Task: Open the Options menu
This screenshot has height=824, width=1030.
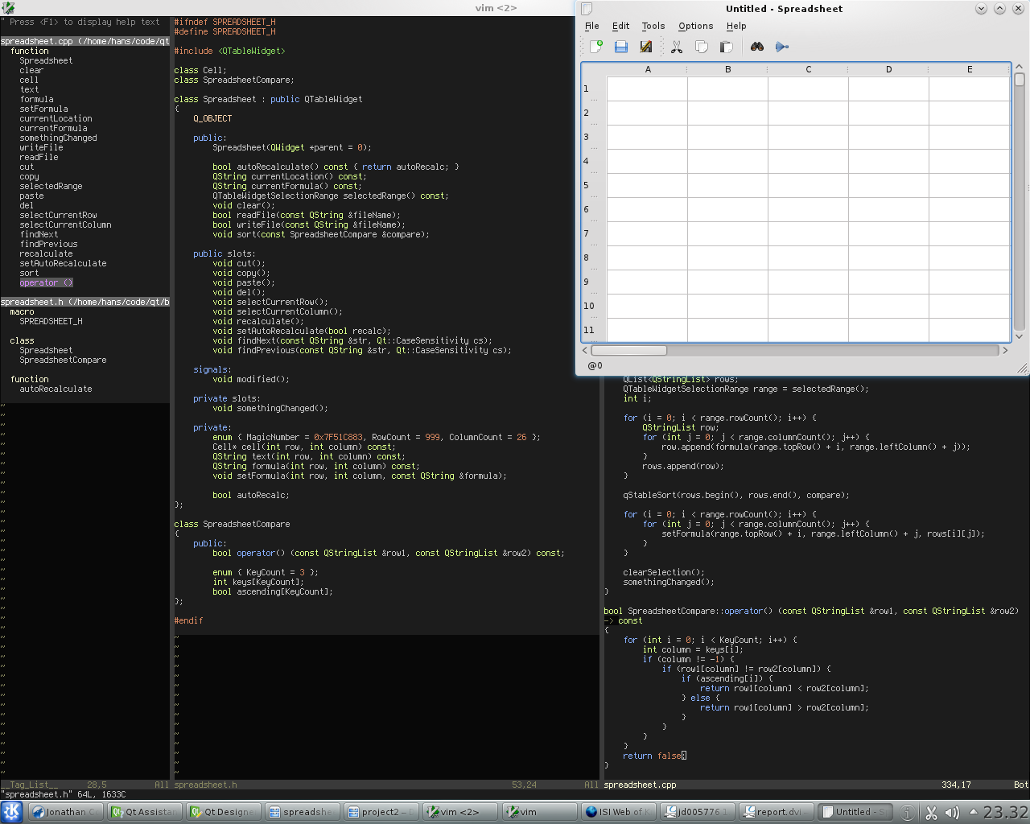Action: click(695, 26)
